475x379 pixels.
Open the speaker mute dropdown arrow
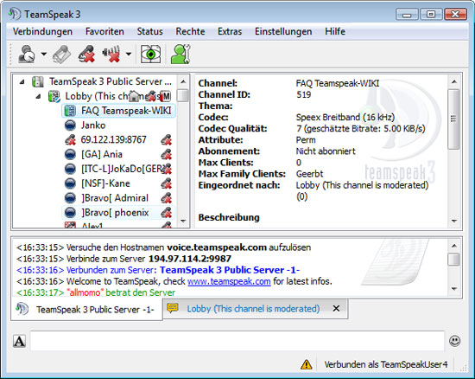click(x=129, y=55)
